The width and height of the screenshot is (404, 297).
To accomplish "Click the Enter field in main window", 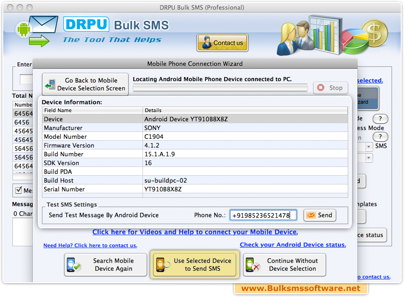I will (x=26, y=79).
